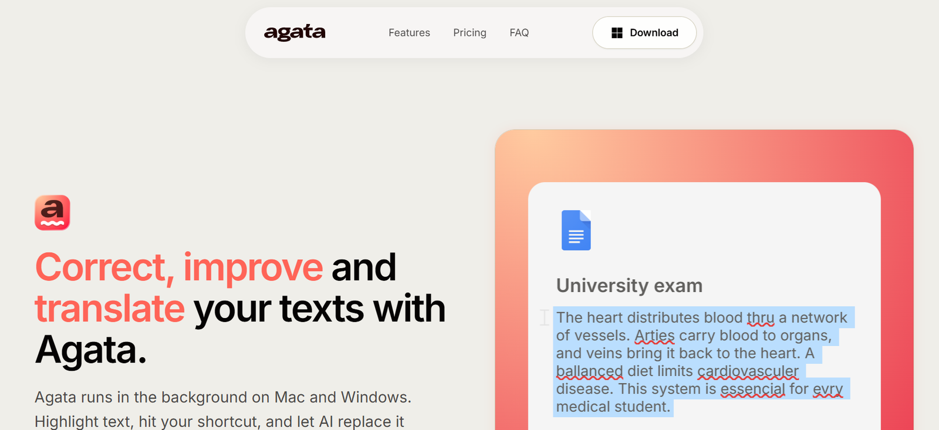This screenshot has height=430, width=939.
Task: Click the misspelled word 'Arties'
Action: point(655,336)
